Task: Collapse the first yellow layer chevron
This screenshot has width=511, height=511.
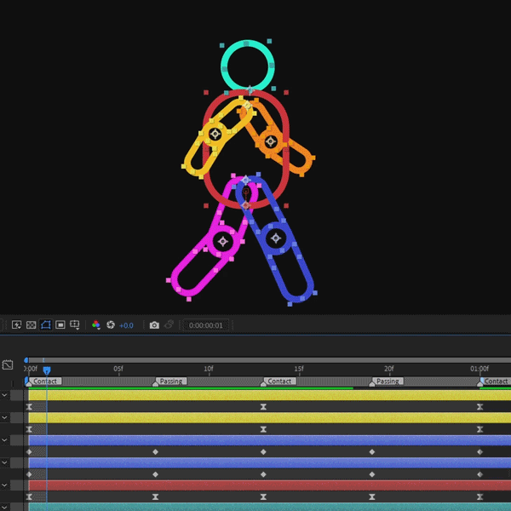Action: pyautogui.click(x=4, y=395)
